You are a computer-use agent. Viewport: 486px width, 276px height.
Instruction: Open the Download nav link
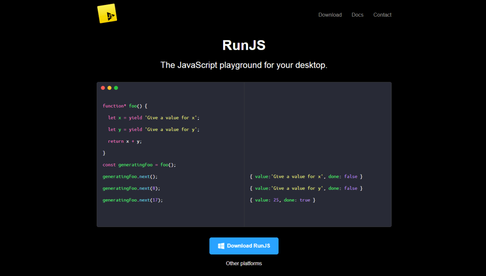(x=330, y=15)
